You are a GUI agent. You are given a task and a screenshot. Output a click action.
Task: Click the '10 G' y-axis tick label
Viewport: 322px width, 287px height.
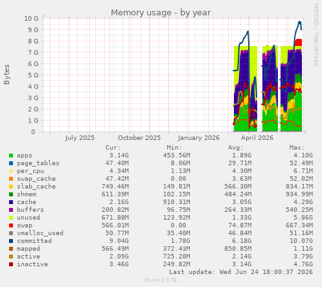pos(31,19)
